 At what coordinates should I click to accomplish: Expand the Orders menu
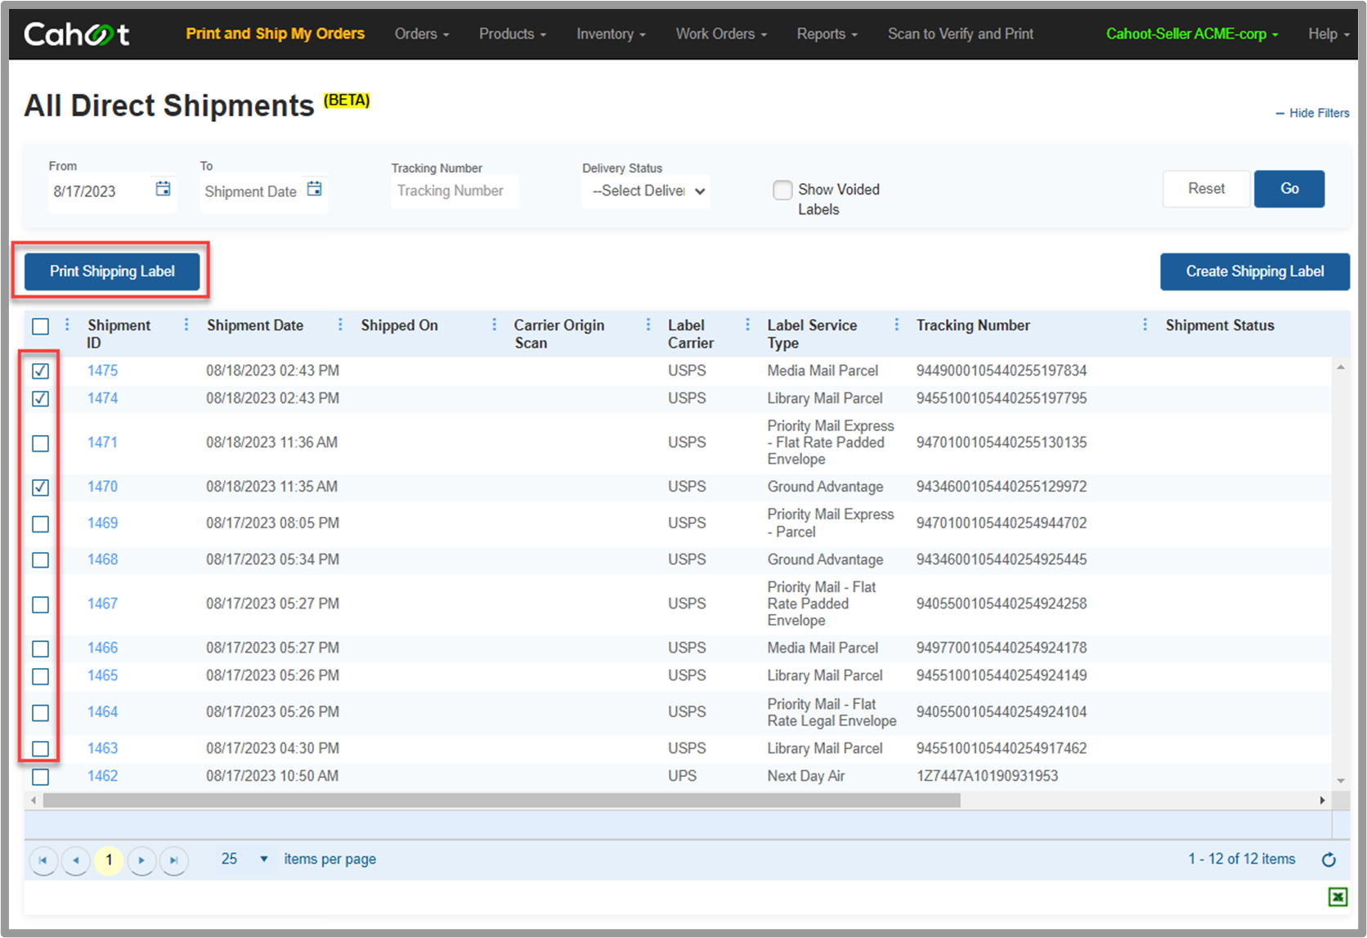coord(422,34)
